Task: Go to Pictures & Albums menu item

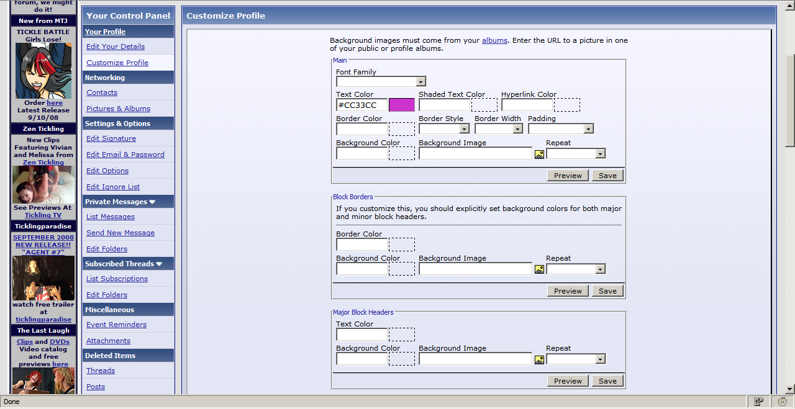Action: pyautogui.click(x=118, y=109)
